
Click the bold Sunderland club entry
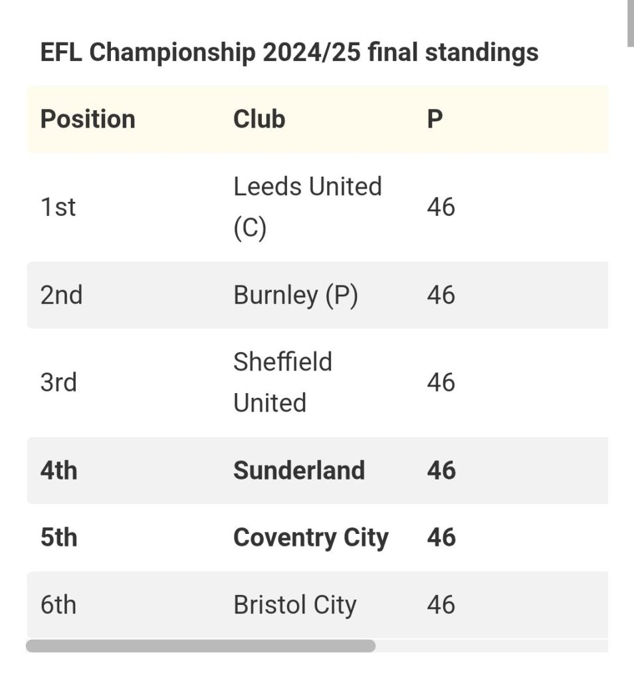click(299, 471)
